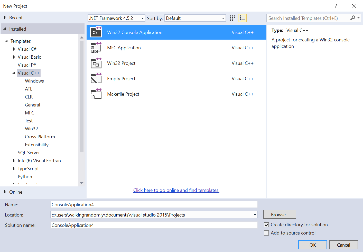The height and width of the screenshot is (252, 363).
Task: Follow the go online and find templates link
Action: click(x=176, y=190)
